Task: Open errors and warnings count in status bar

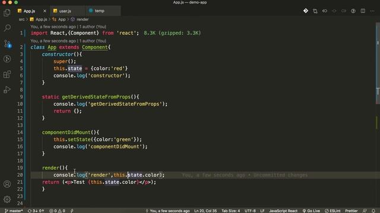Action: point(57,211)
